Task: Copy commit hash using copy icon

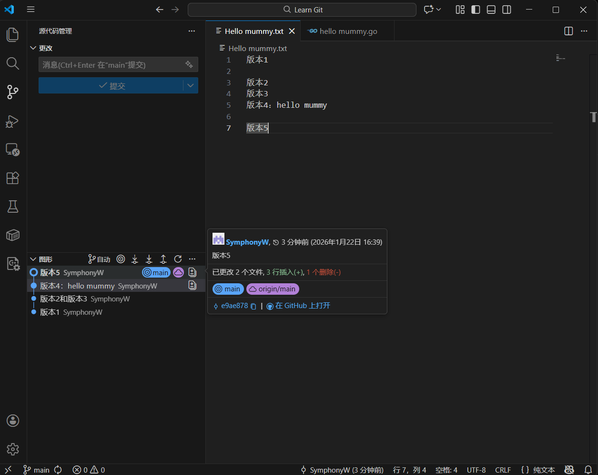Action: point(253,306)
